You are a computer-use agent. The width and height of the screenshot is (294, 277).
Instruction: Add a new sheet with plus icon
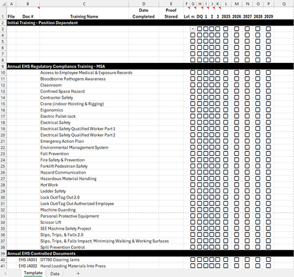tap(78, 273)
